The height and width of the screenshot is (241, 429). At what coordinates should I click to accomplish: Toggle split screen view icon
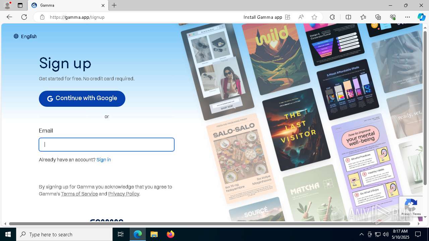pos(348,17)
